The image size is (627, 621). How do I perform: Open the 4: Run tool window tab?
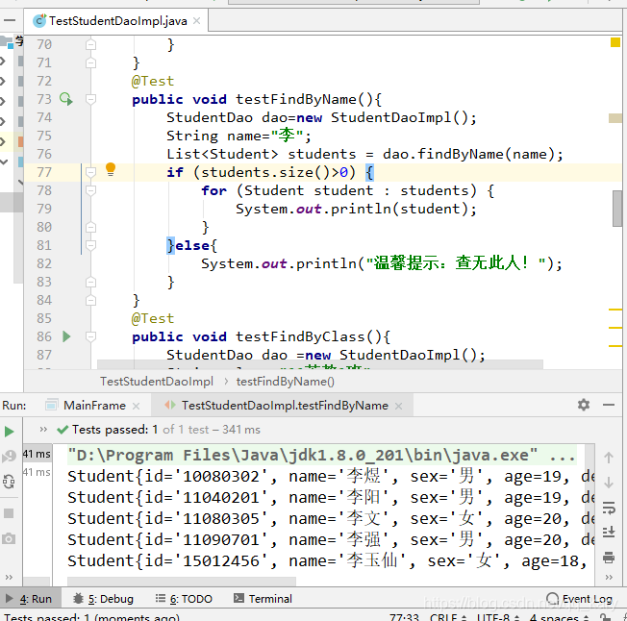tap(30, 599)
